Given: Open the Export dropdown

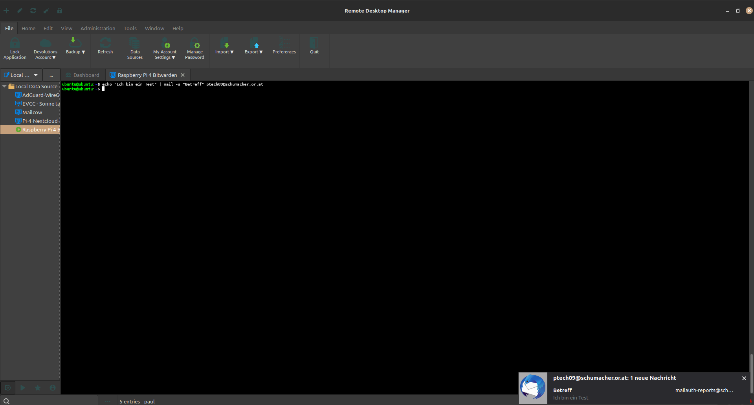Looking at the screenshot, I should point(254,52).
